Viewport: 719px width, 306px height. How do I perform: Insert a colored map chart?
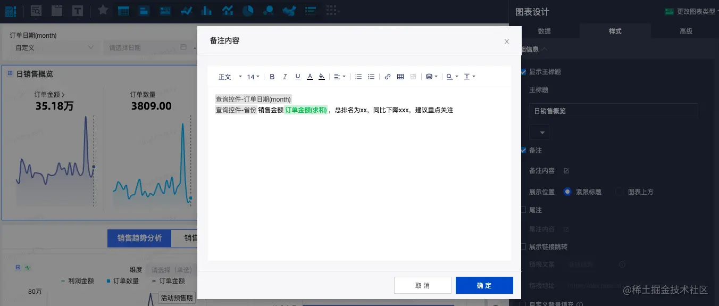(289, 10)
